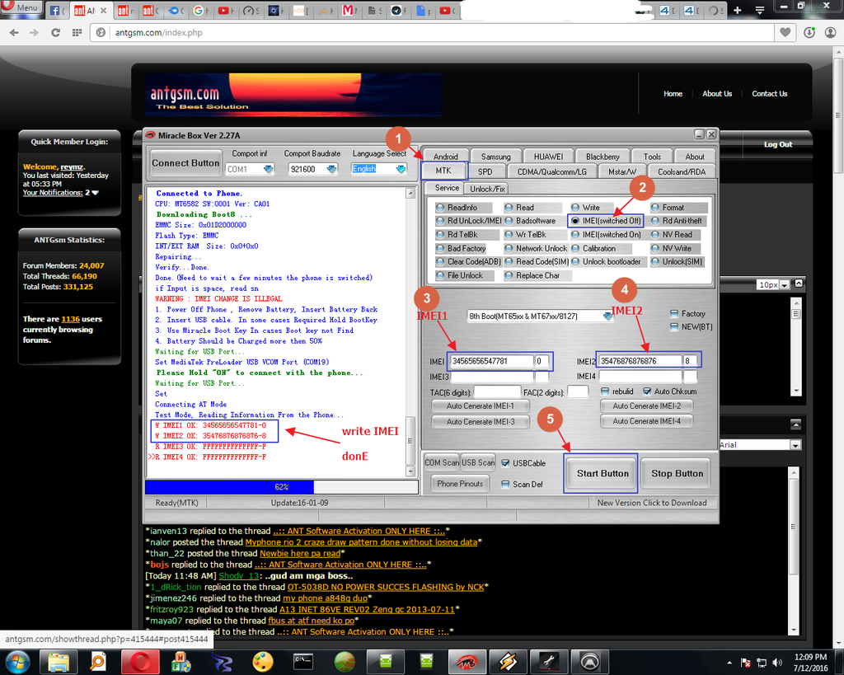
Task: Switch to the Unlock/Fix tab
Action: tap(486, 188)
